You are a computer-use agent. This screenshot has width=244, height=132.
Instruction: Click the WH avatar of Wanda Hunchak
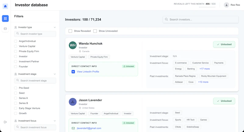pos(73,45)
